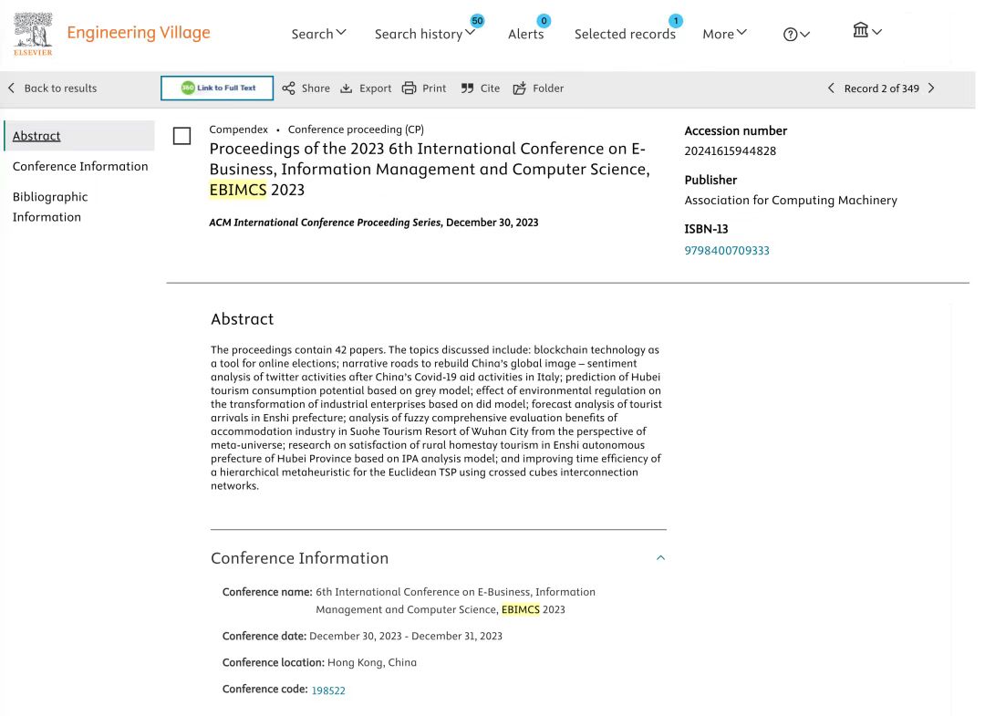Screen dimensions: 985x716
Task: Go to the previous record arrow
Action: coord(831,88)
